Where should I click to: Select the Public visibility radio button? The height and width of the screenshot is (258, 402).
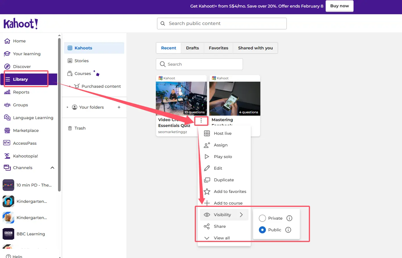(x=262, y=230)
